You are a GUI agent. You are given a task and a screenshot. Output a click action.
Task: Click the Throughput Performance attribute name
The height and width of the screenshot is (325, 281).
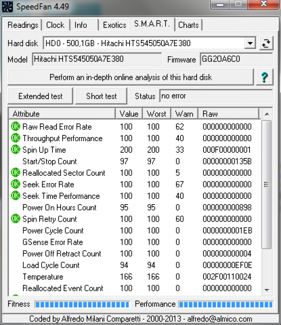[63, 138]
